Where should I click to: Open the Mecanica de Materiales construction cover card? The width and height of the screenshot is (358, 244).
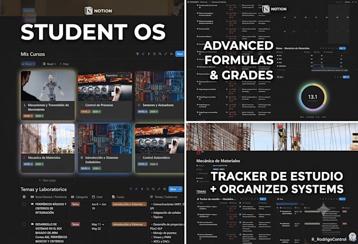48,139
